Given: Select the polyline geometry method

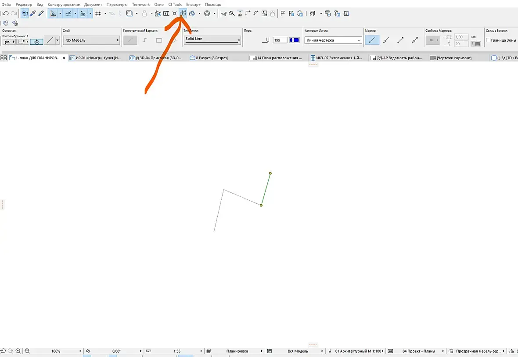Looking at the screenshot, I should coord(145,40).
